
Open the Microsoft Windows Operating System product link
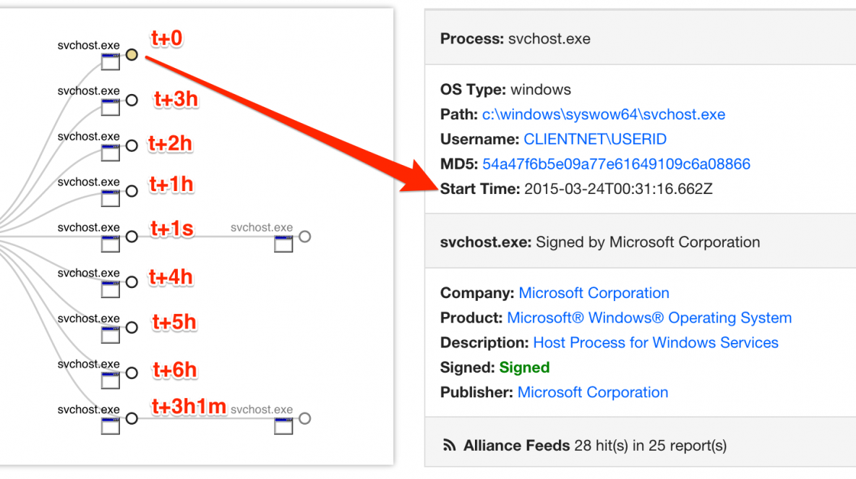(649, 318)
